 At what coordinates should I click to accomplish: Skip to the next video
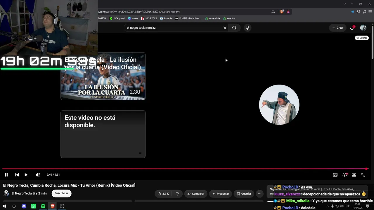[x=26, y=175]
